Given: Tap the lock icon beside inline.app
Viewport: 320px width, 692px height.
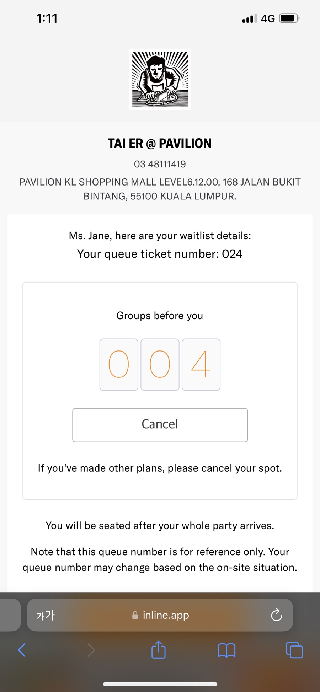Looking at the screenshot, I should (x=135, y=615).
